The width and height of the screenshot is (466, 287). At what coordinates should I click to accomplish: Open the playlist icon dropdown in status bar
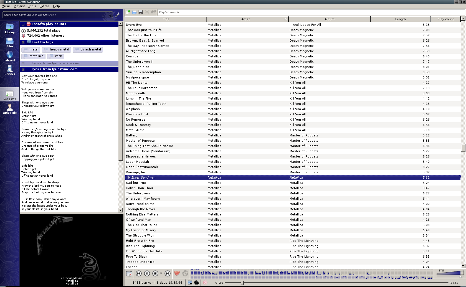[190, 283]
